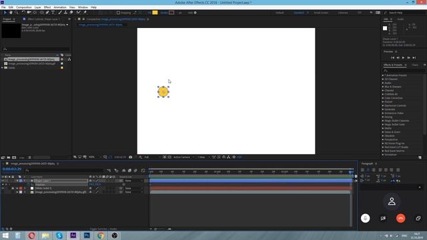
Task: Click the video camera call icon
Action: [383, 218]
